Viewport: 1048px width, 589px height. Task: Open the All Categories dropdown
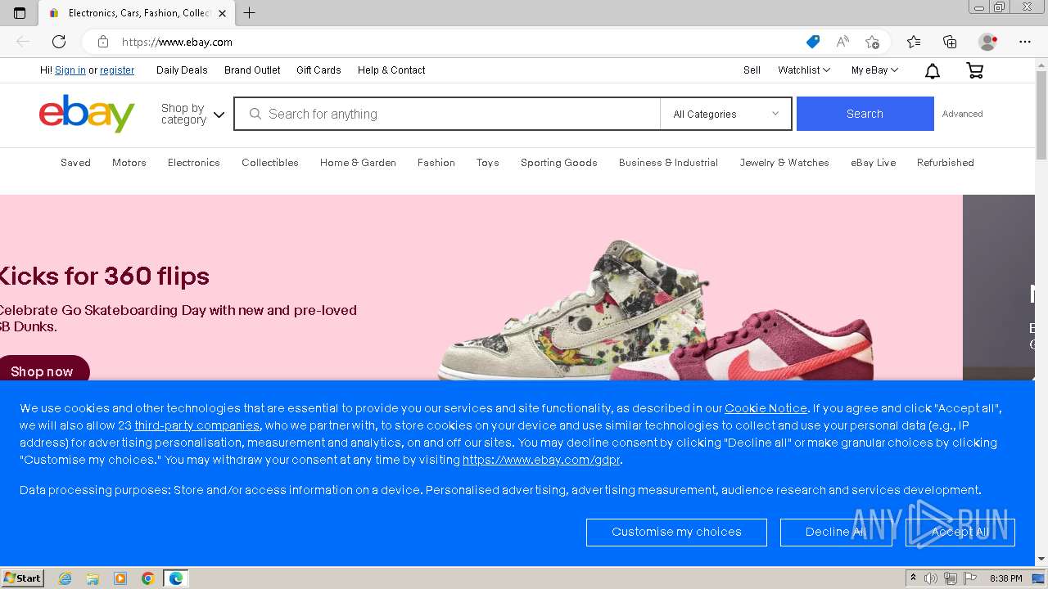pyautogui.click(x=725, y=114)
